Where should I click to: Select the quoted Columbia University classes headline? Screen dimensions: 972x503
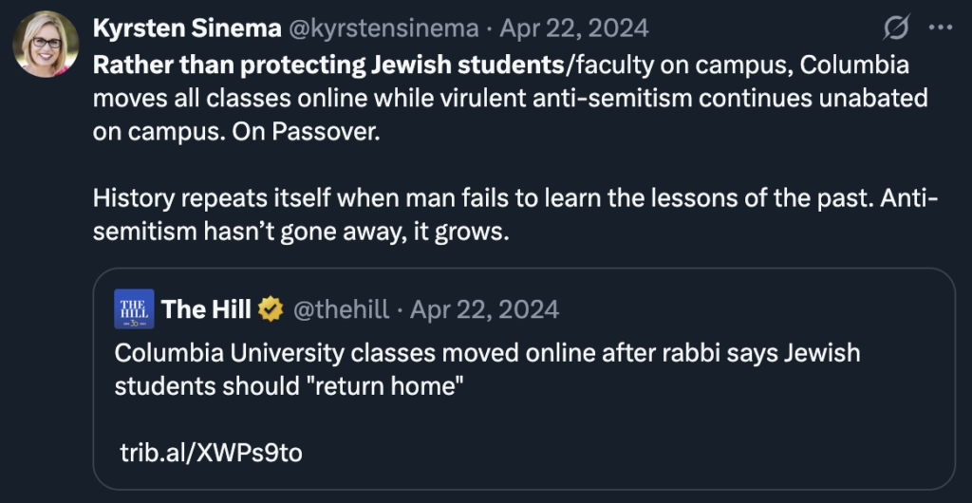click(x=486, y=354)
